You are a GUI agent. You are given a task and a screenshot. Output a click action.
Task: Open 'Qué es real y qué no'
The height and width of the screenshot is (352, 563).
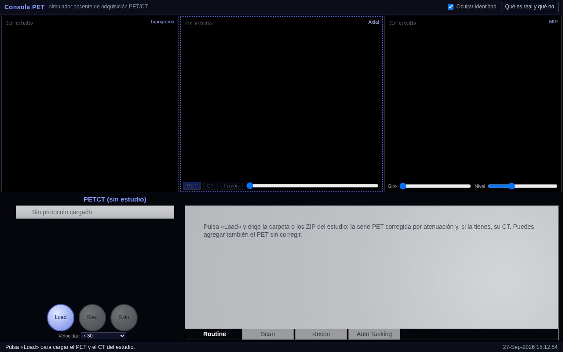click(530, 7)
